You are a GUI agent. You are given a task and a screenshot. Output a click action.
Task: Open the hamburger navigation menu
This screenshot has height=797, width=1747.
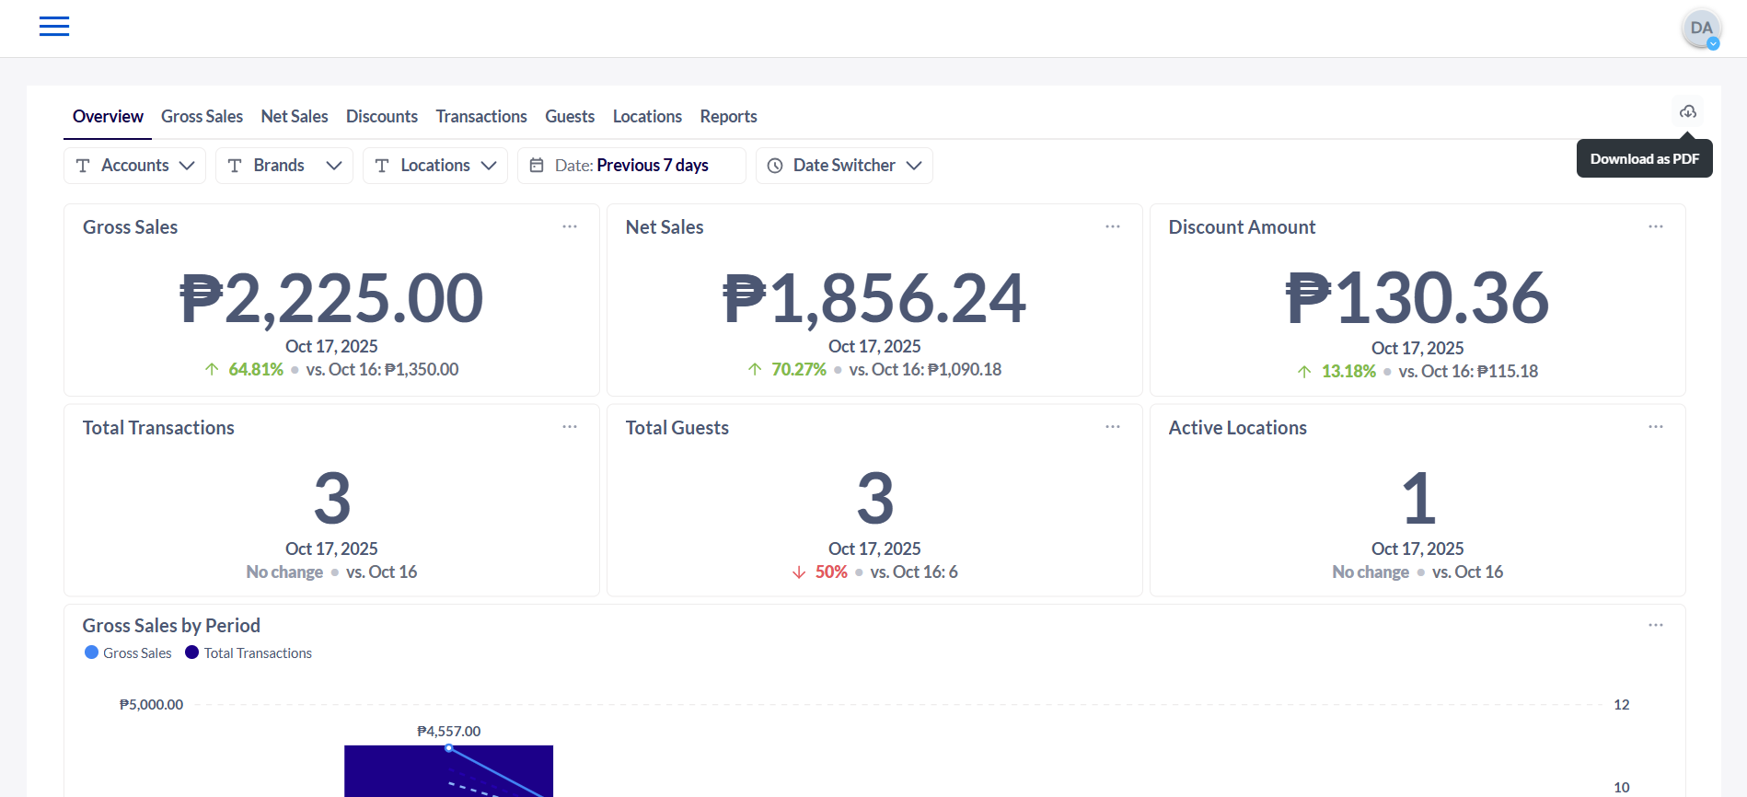point(54,27)
